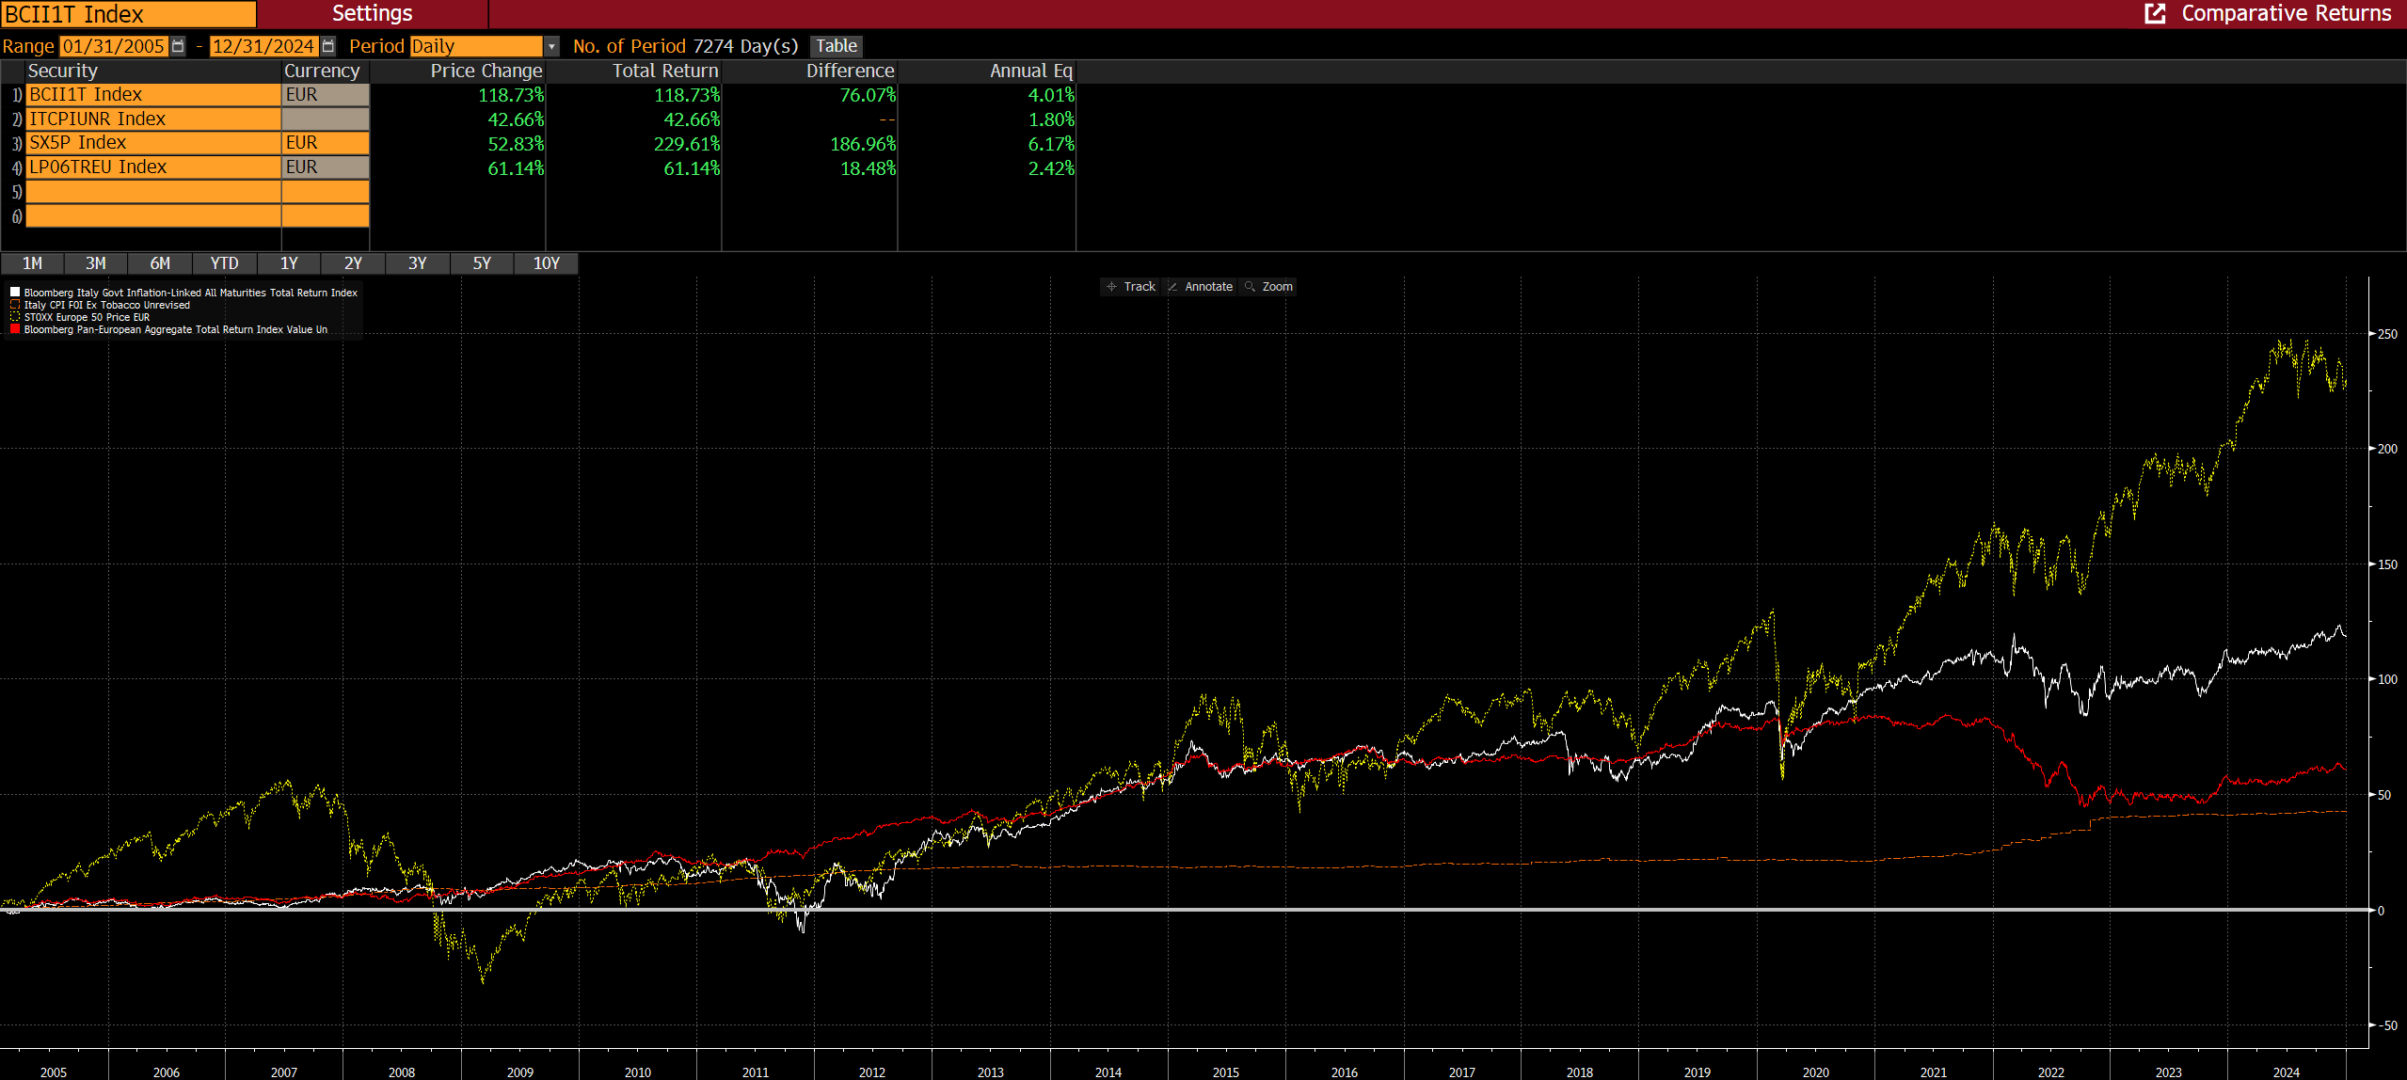Click the blank currency field for ITCPIUNR
2407x1080 pixels.
click(326, 119)
